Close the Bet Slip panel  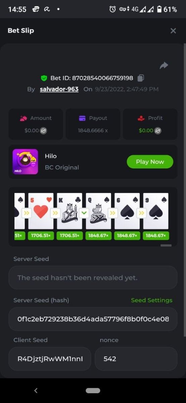pyautogui.click(x=173, y=31)
